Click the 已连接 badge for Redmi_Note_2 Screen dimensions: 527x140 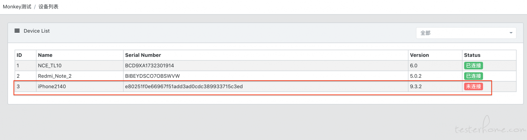click(x=473, y=76)
